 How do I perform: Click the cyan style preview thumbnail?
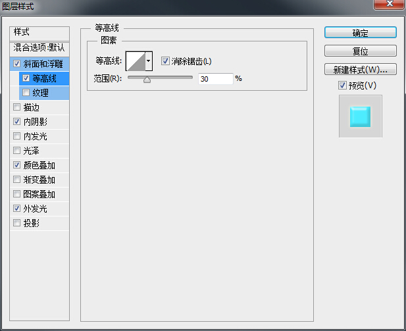point(360,116)
